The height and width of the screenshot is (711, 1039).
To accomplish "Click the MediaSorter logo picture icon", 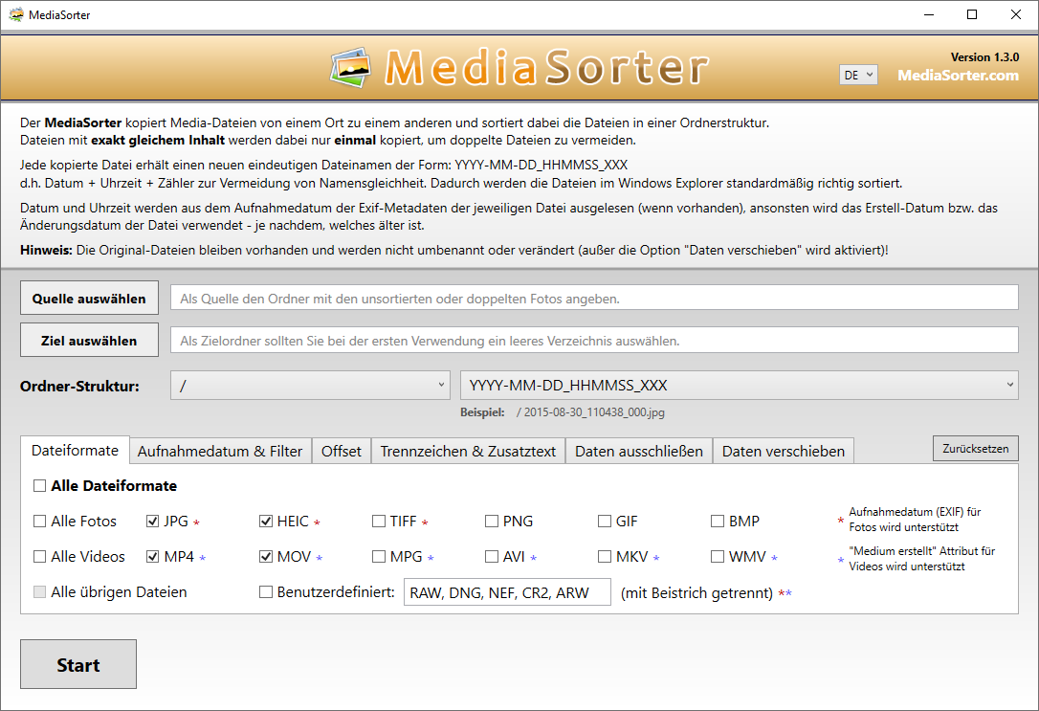I will point(350,67).
